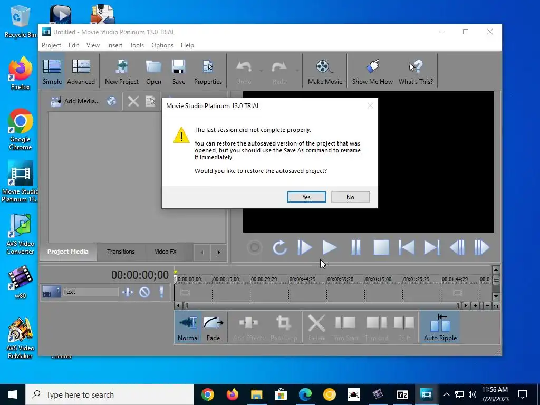Zoom in timeline with the plus button
Viewport: 540px width, 405px height.
click(475, 305)
